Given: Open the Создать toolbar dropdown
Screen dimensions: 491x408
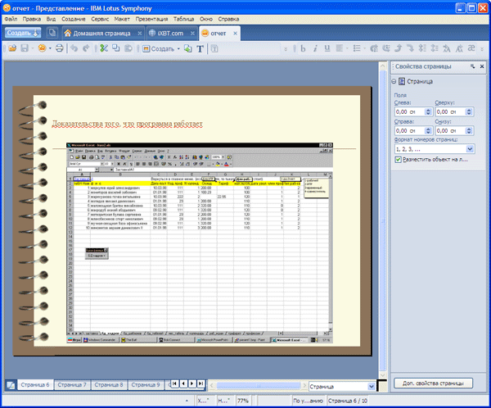Looking at the screenshot, I should coord(178,49).
